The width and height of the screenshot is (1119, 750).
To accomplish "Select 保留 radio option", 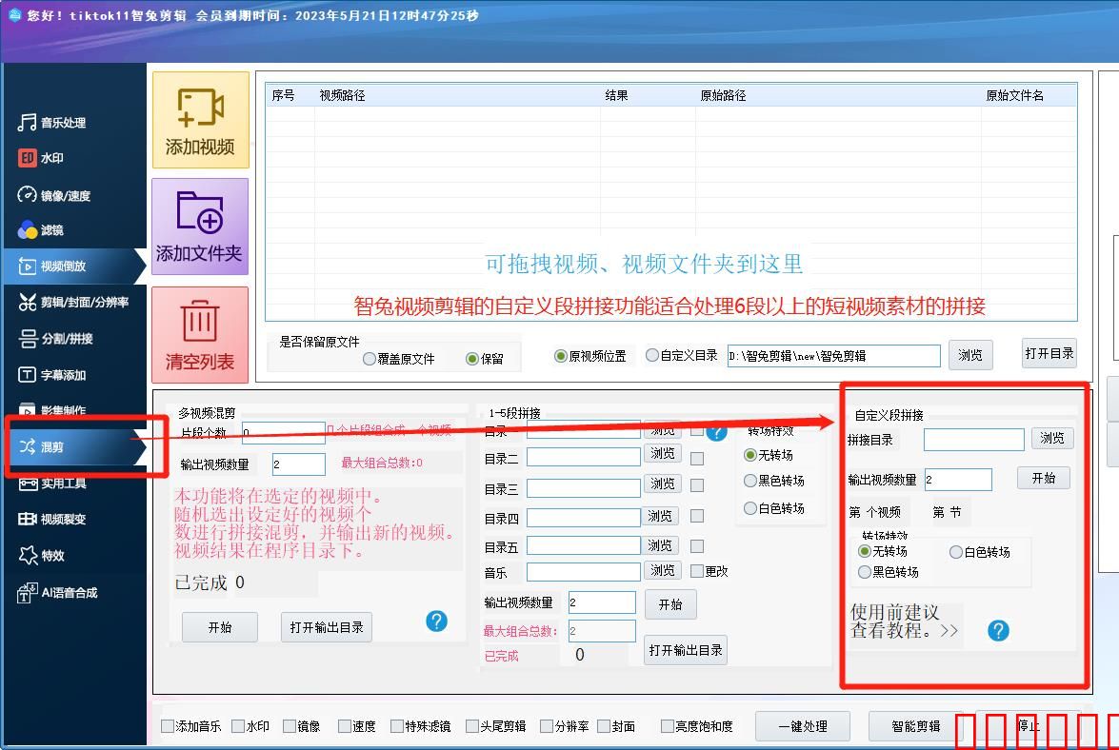I will tap(485, 359).
